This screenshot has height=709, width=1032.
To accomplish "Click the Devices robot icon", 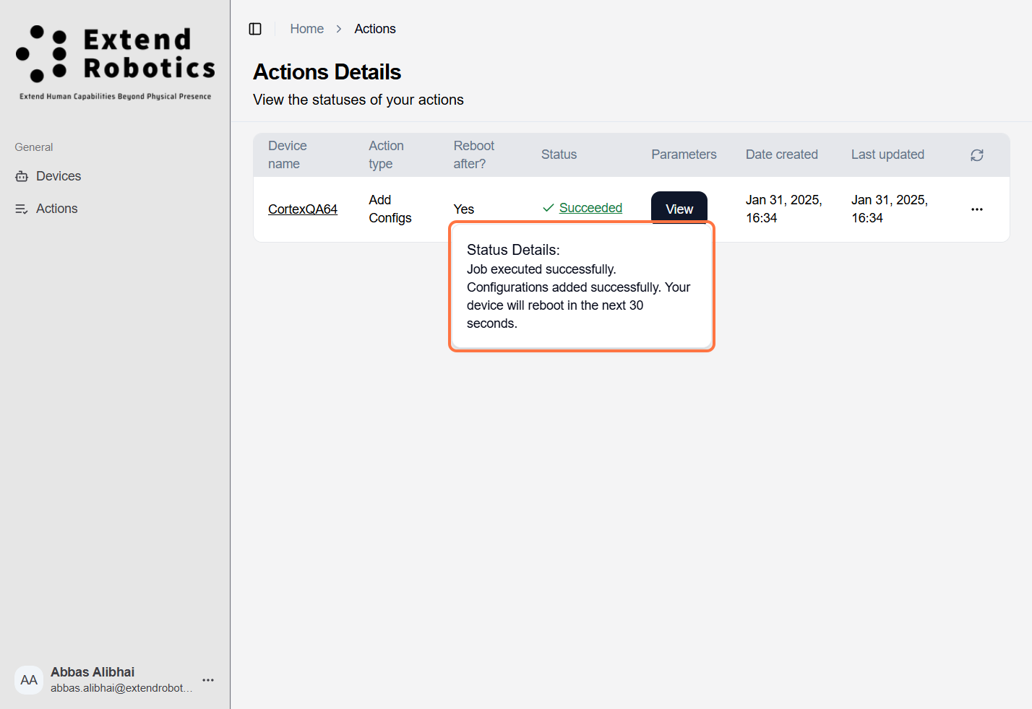I will click(x=22, y=176).
